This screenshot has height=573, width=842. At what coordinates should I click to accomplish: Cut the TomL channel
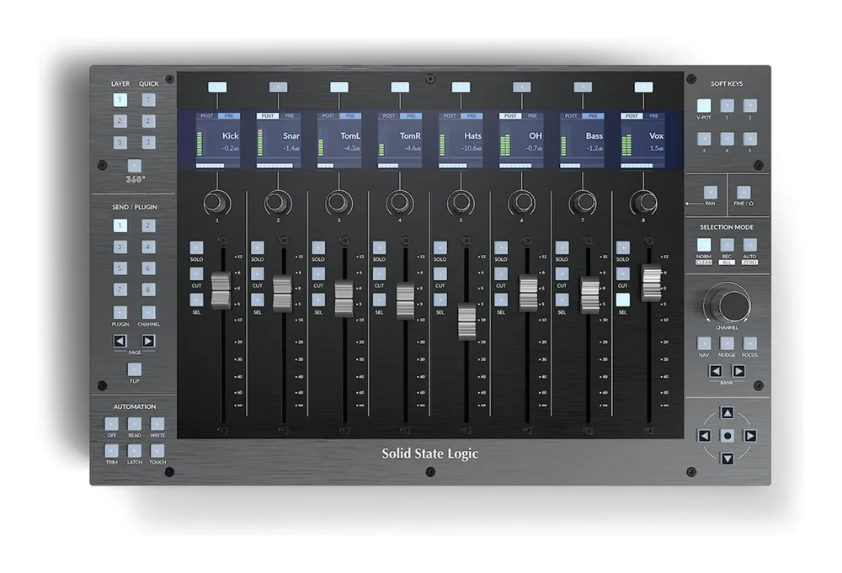(x=318, y=273)
